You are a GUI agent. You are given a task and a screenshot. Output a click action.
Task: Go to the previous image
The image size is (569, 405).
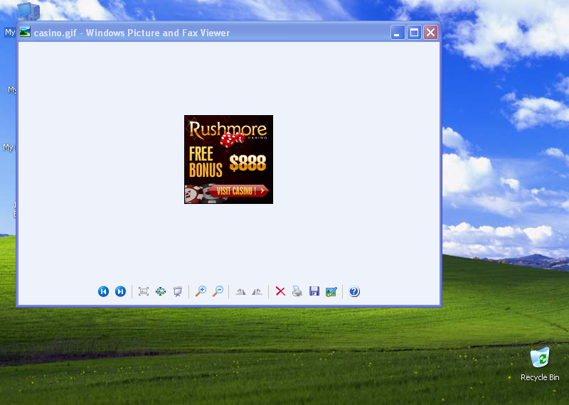[x=103, y=291]
